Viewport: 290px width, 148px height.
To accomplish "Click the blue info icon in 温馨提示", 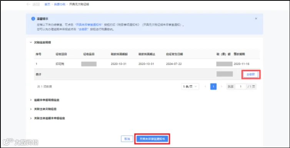I will [33, 19].
